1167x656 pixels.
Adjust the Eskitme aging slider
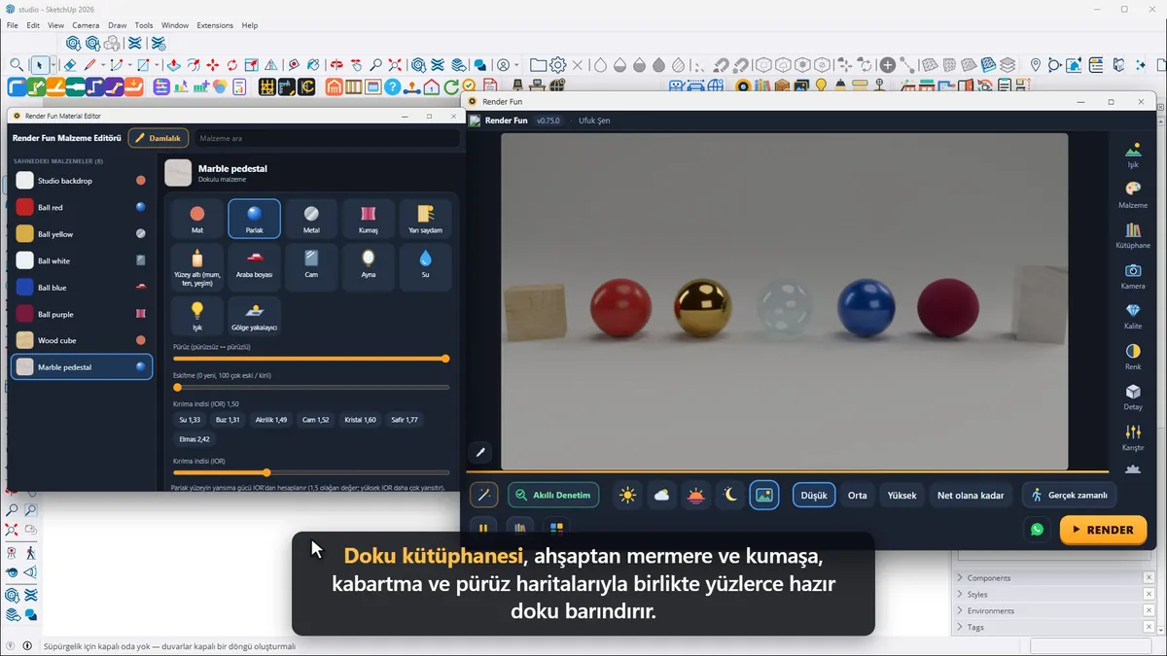311,388
